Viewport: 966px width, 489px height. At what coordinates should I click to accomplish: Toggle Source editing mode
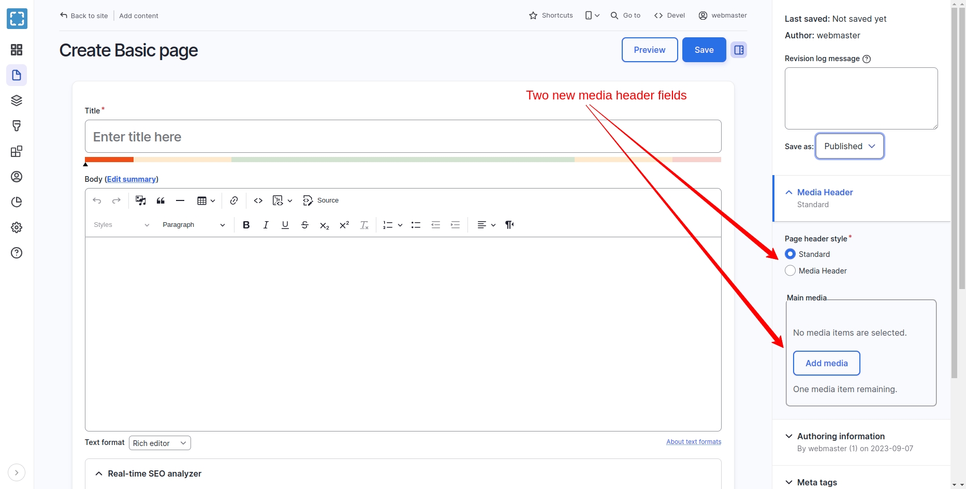pos(321,200)
